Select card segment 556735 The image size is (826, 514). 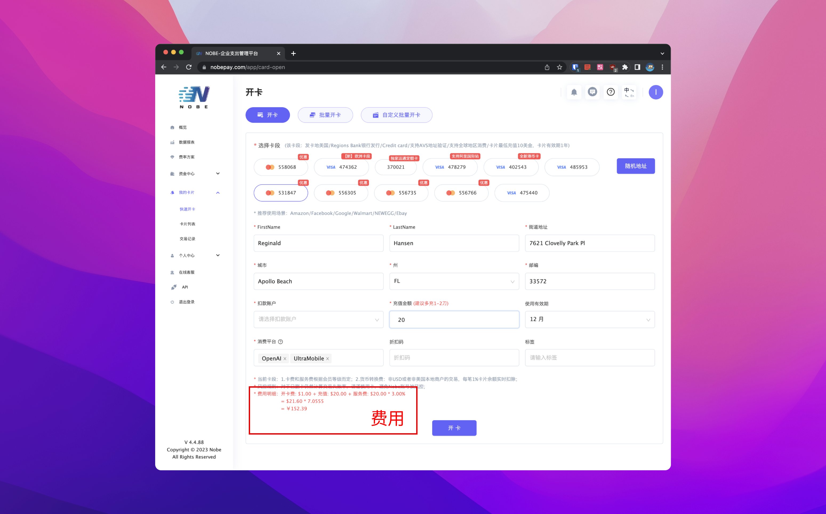click(401, 193)
